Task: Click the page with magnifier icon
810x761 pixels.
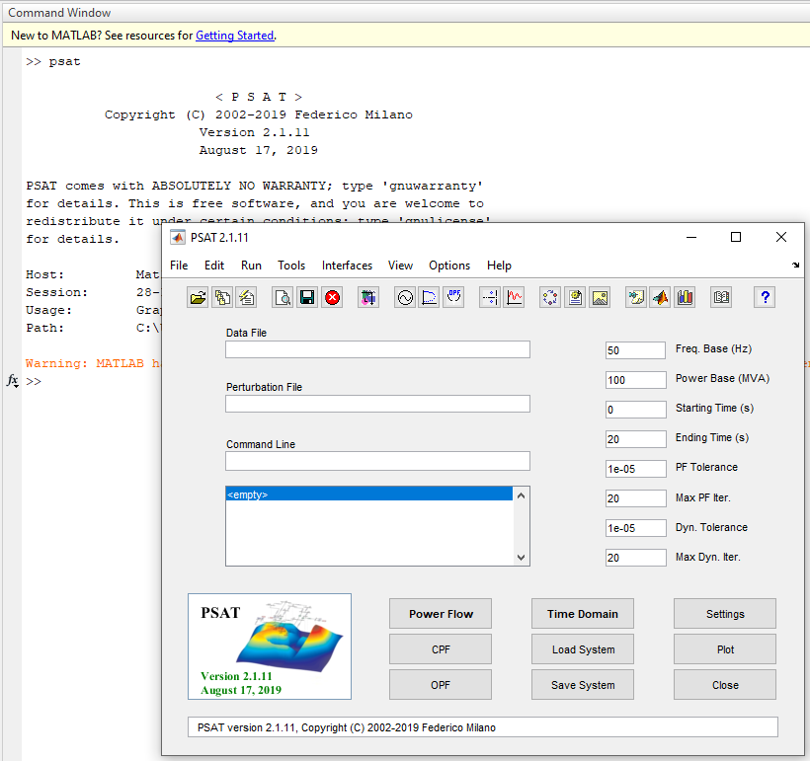Action: point(283,297)
